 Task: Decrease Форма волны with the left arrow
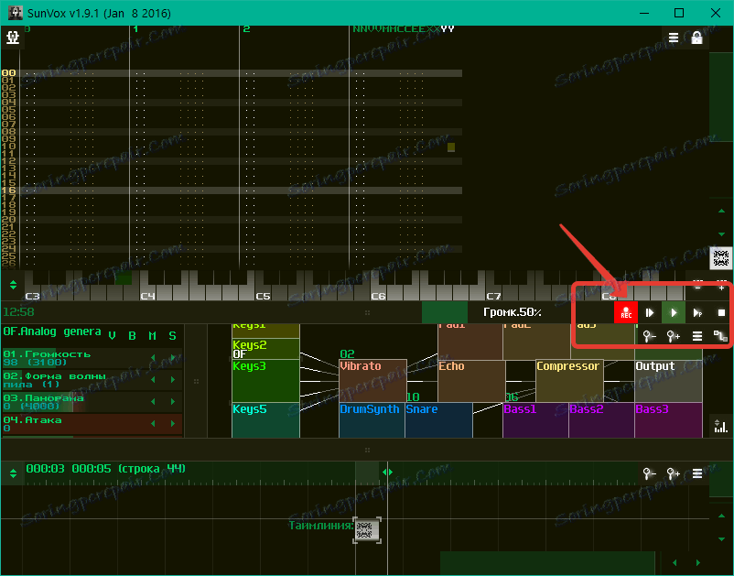(x=153, y=380)
